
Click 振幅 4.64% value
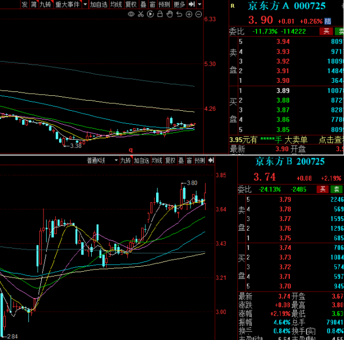point(281,323)
